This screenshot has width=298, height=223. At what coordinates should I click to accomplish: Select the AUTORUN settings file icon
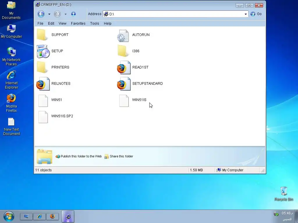click(123, 36)
